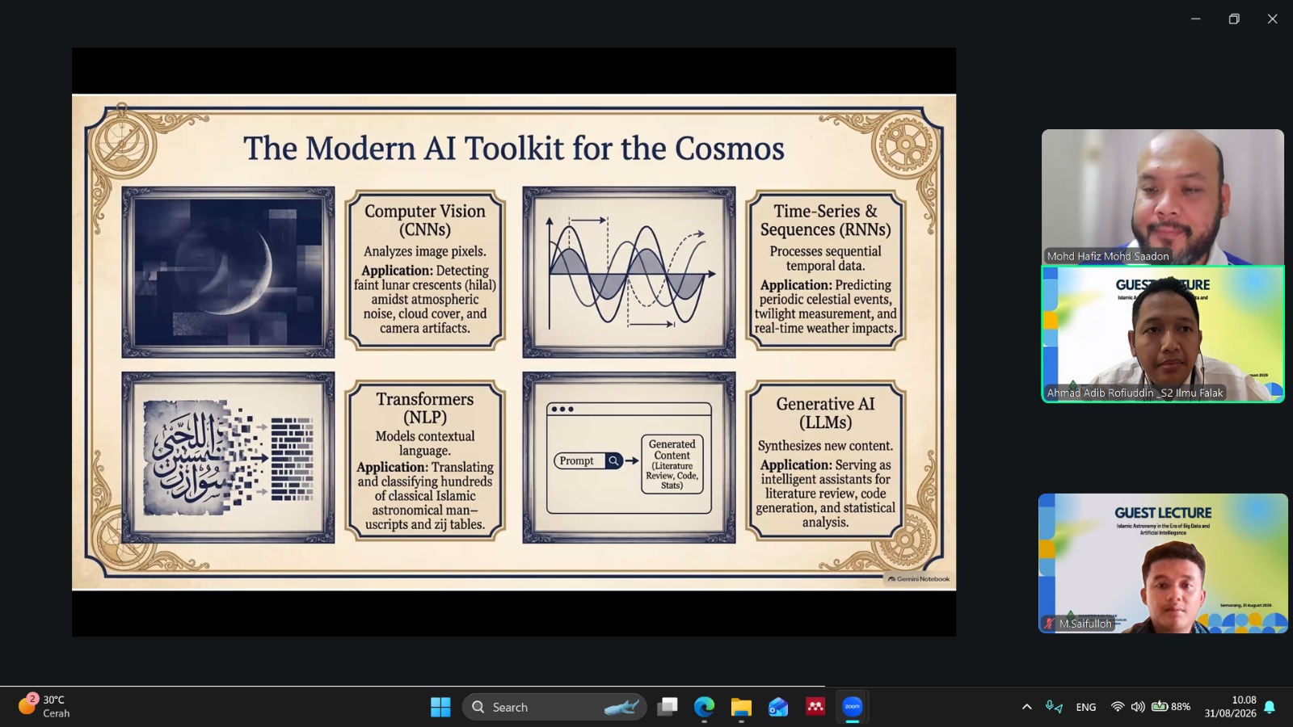Select the Zoom app in taskbar
This screenshot has width=1293, height=727.
point(853,707)
